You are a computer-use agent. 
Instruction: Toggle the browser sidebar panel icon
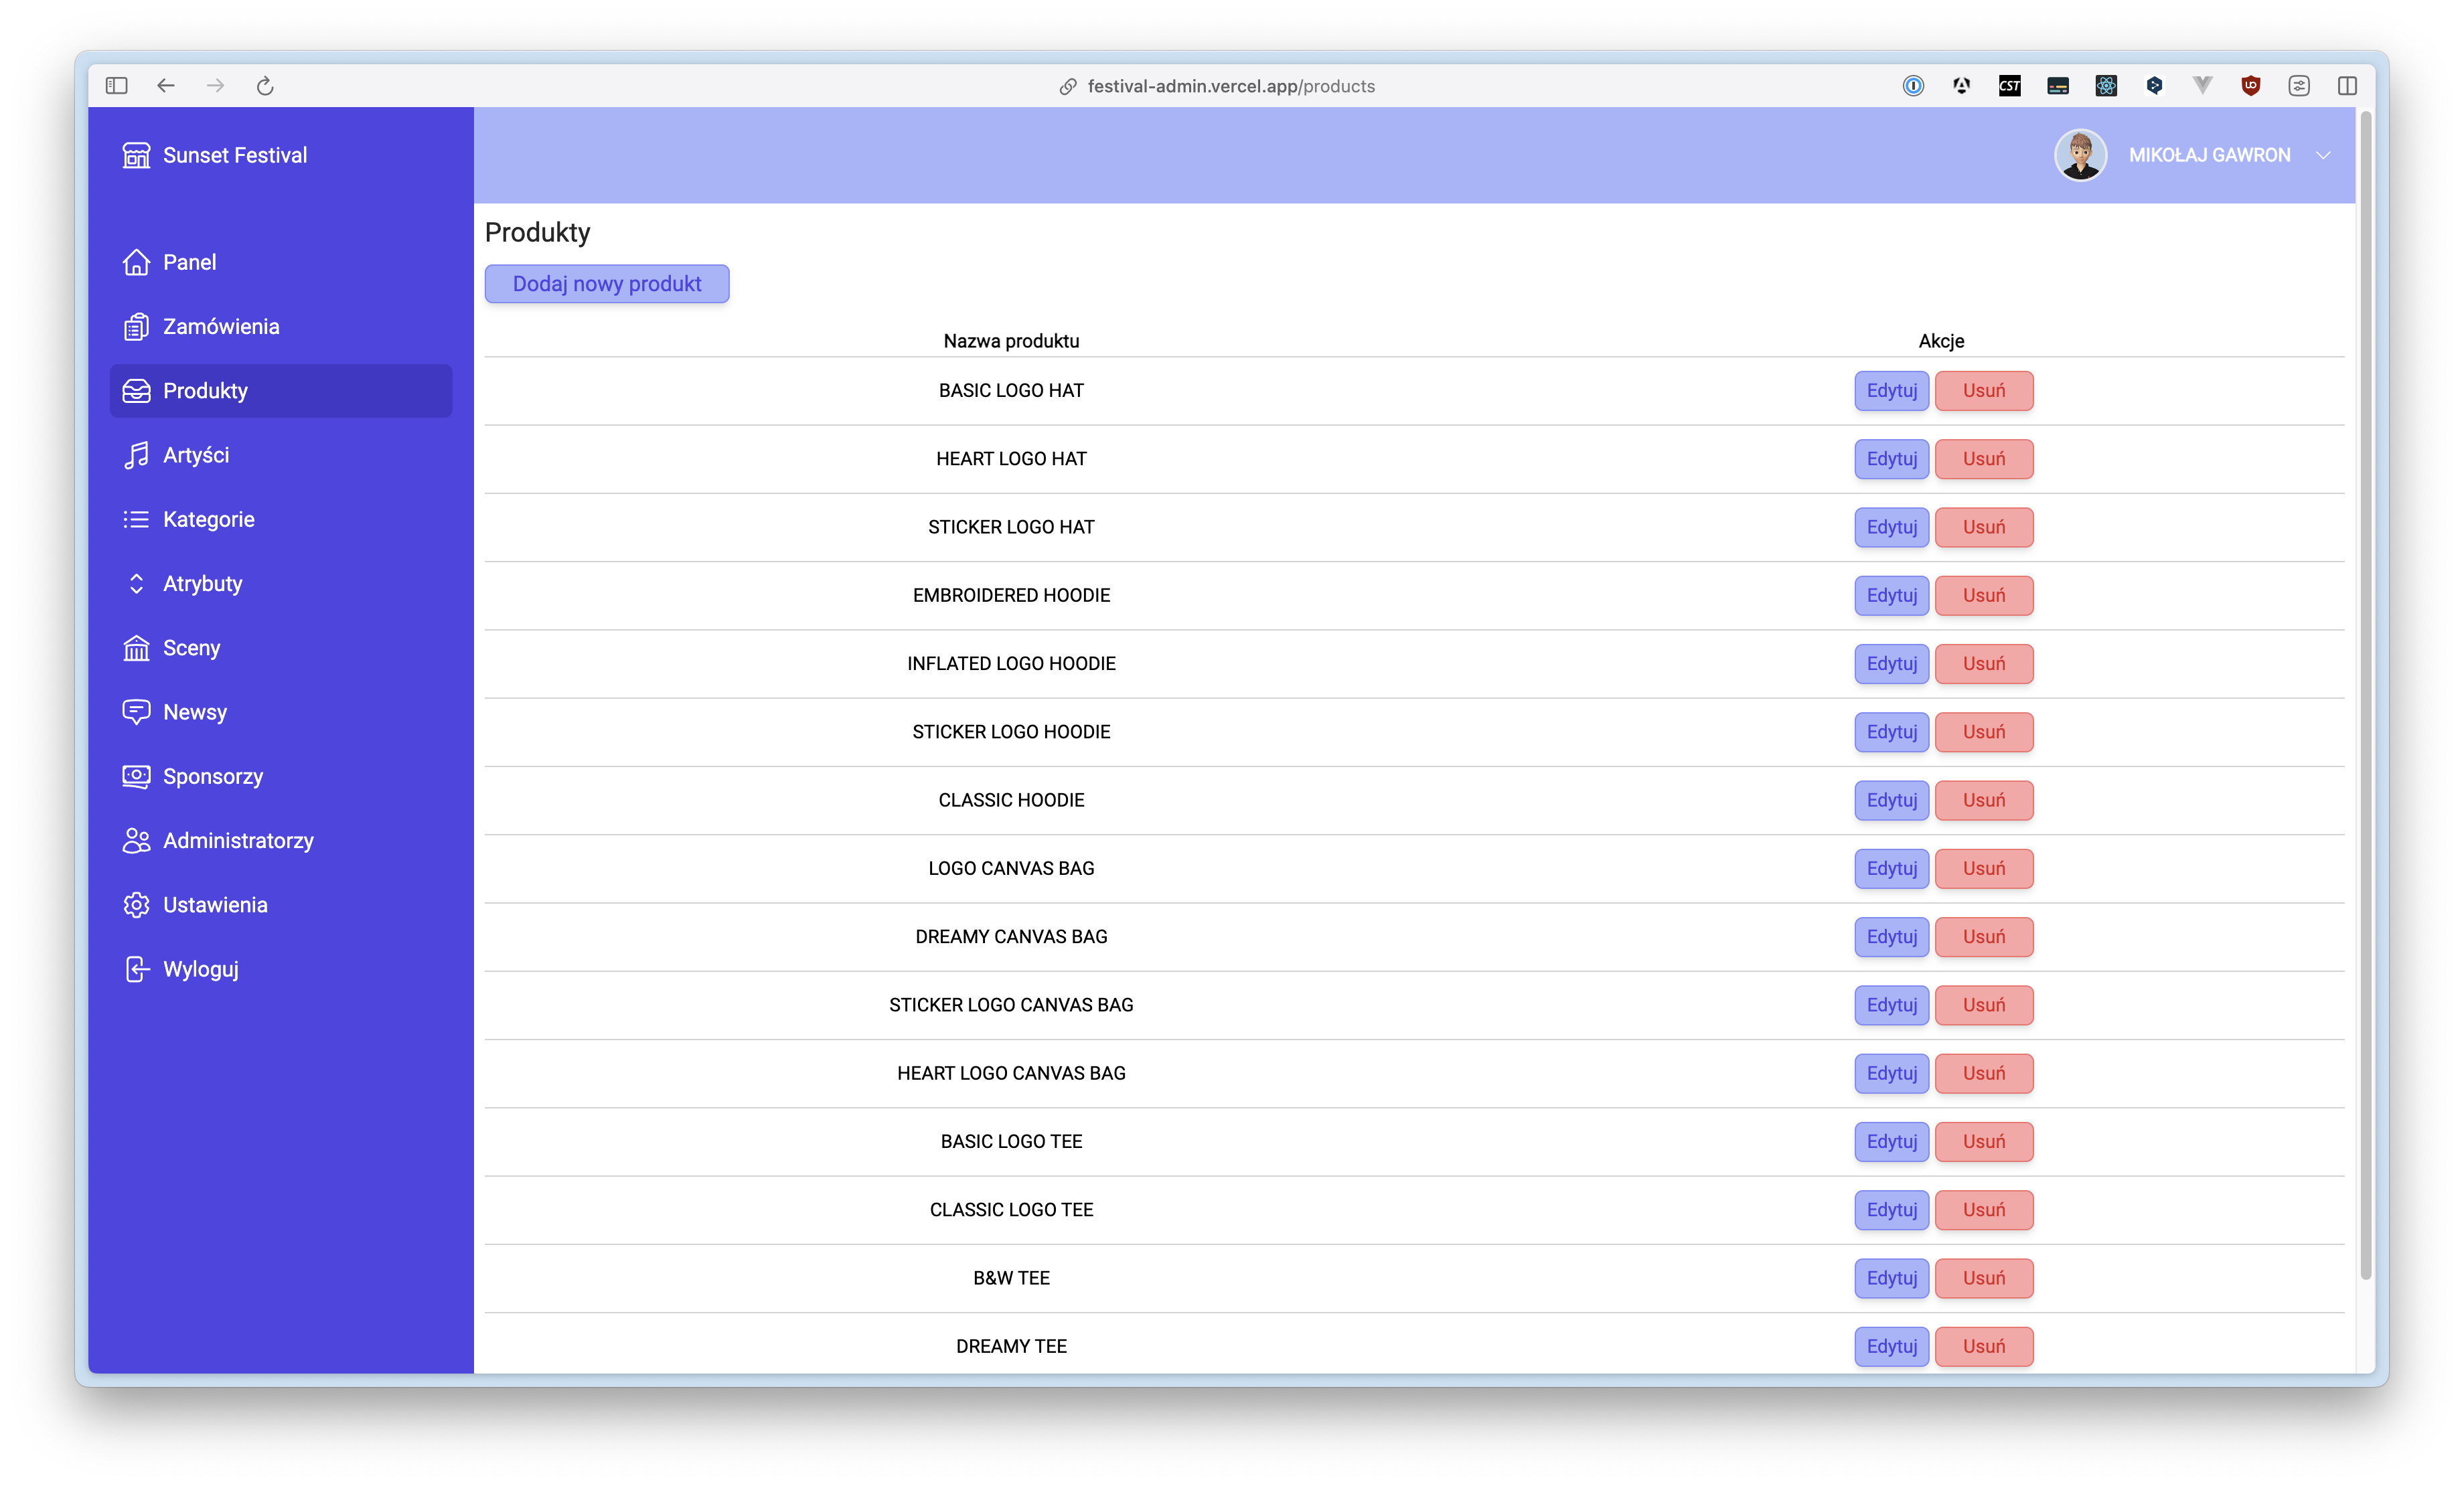[116, 86]
